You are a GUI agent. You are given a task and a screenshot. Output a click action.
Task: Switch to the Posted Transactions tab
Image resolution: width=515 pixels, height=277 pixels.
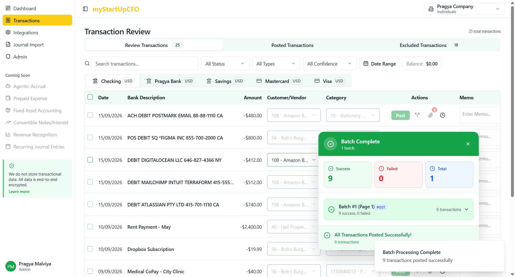point(292,45)
